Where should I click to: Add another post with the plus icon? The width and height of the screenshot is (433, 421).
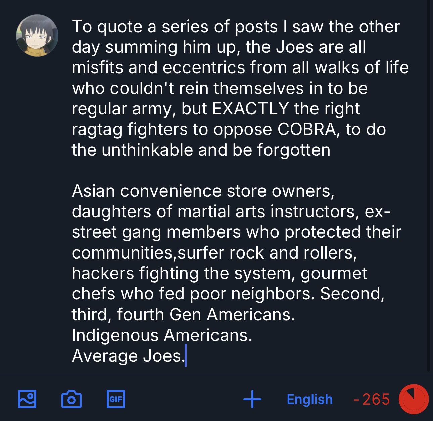tap(252, 399)
